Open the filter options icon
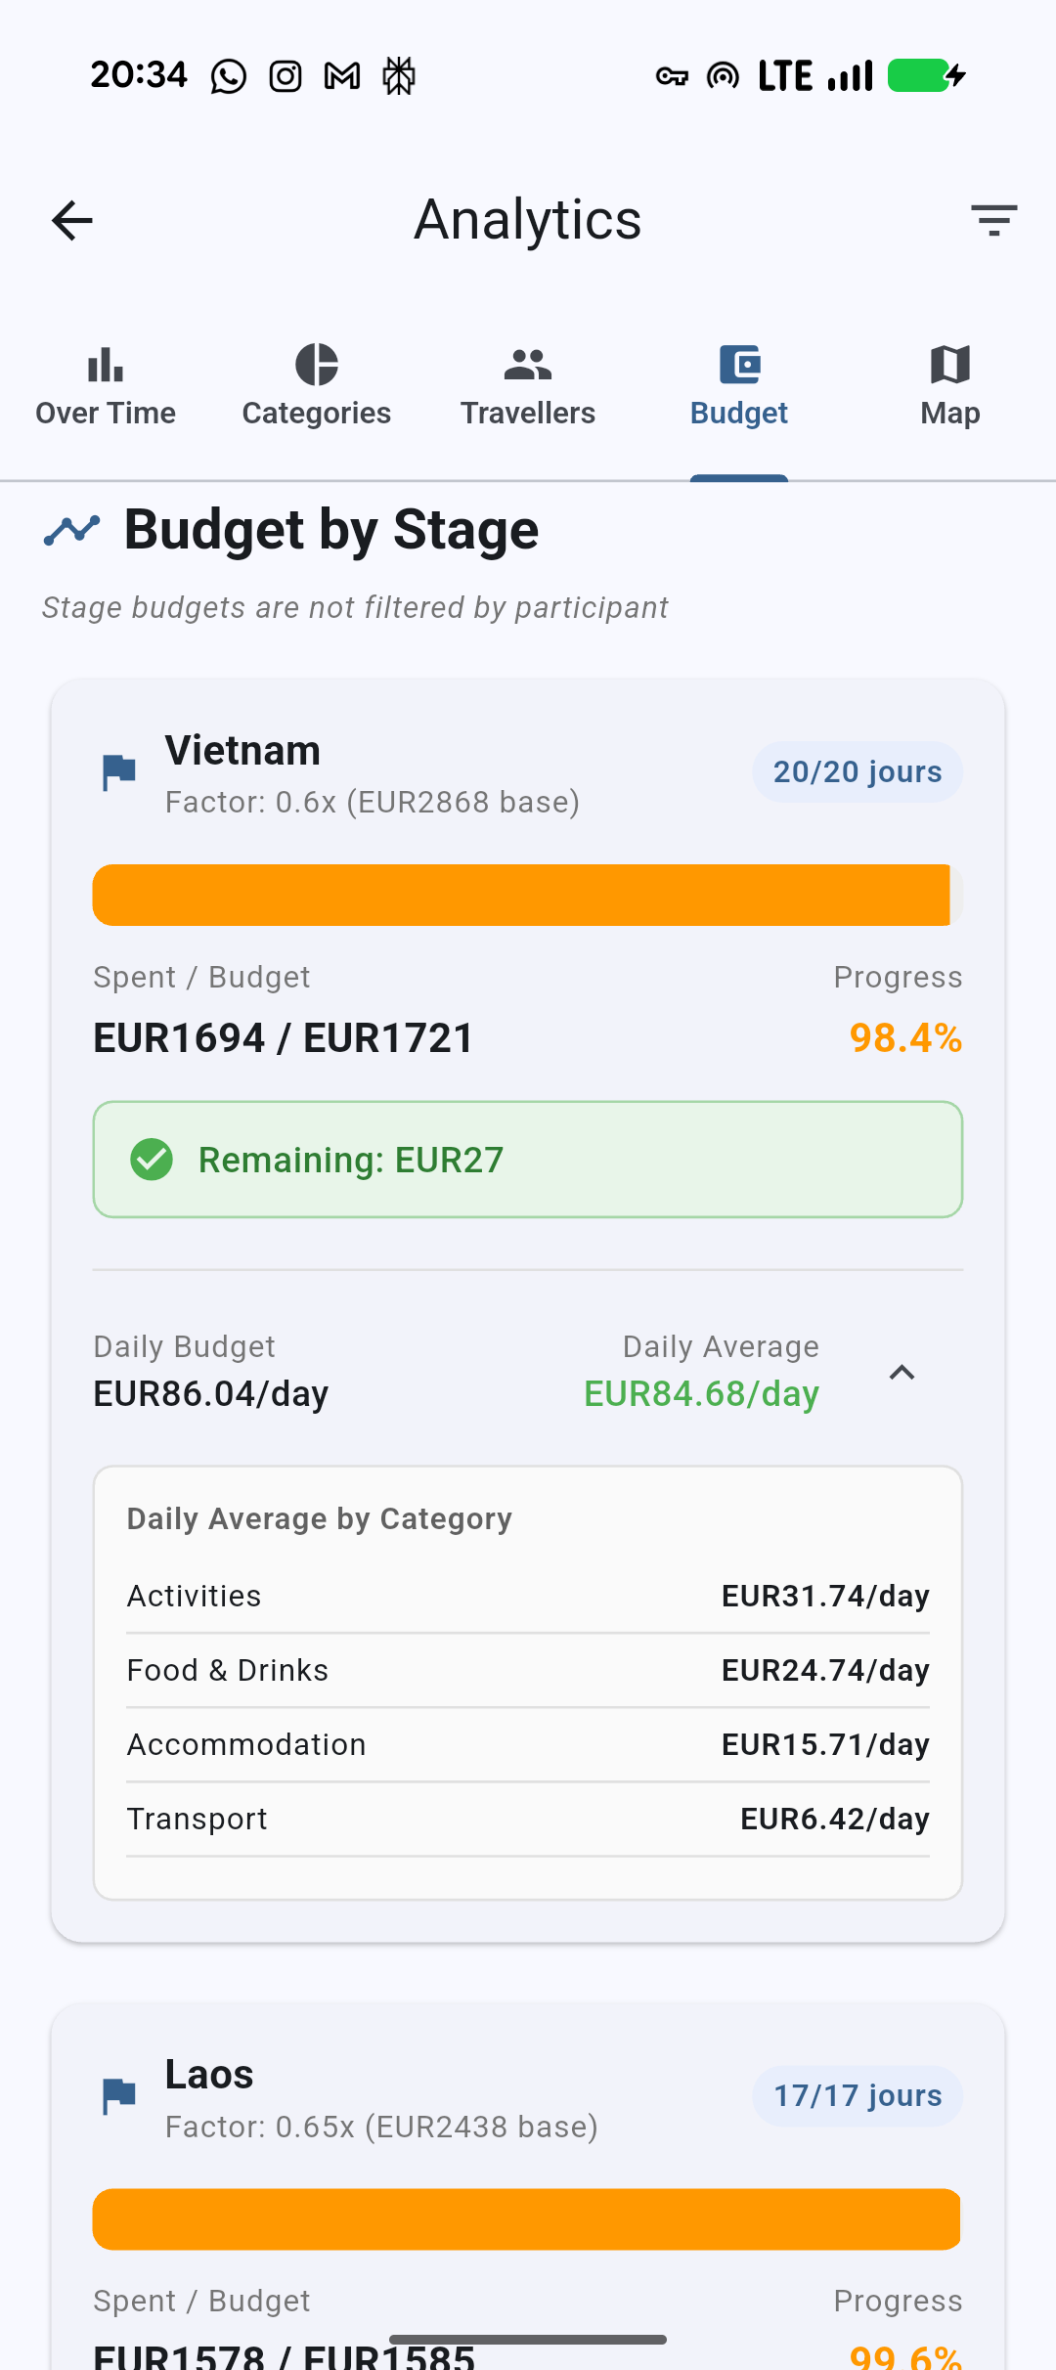 pyautogui.click(x=993, y=220)
